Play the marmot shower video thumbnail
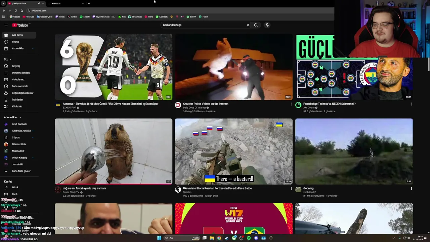430x242 pixels. tap(114, 151)
